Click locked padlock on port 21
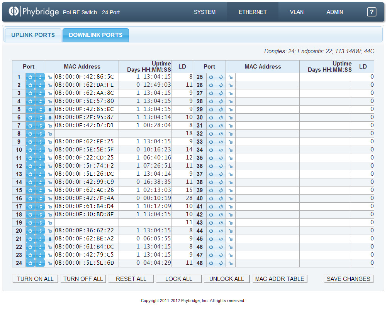Image resolution: width=387 pixels, height=309 pixels. [50, 239]
